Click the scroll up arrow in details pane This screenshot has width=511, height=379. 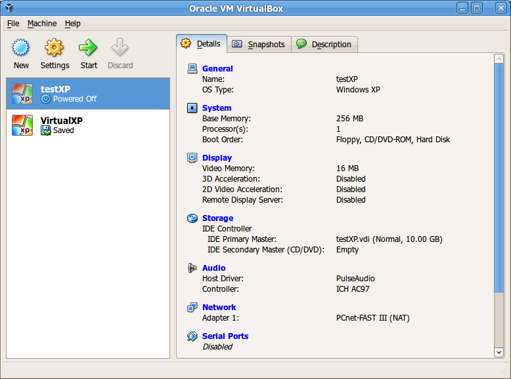pos(499,58)
